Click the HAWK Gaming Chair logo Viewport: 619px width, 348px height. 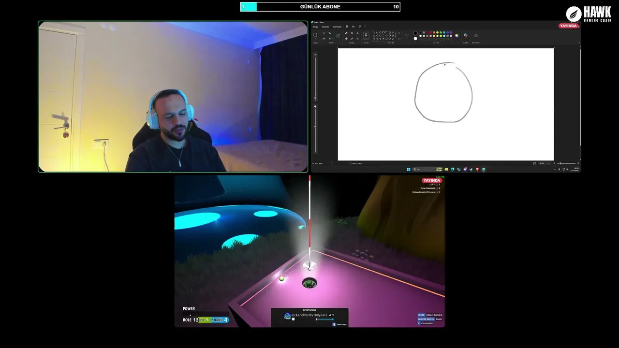(589, 14)
